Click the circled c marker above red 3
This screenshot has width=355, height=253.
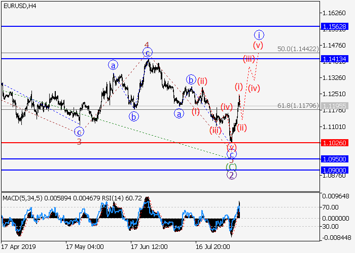pos(79,132)
